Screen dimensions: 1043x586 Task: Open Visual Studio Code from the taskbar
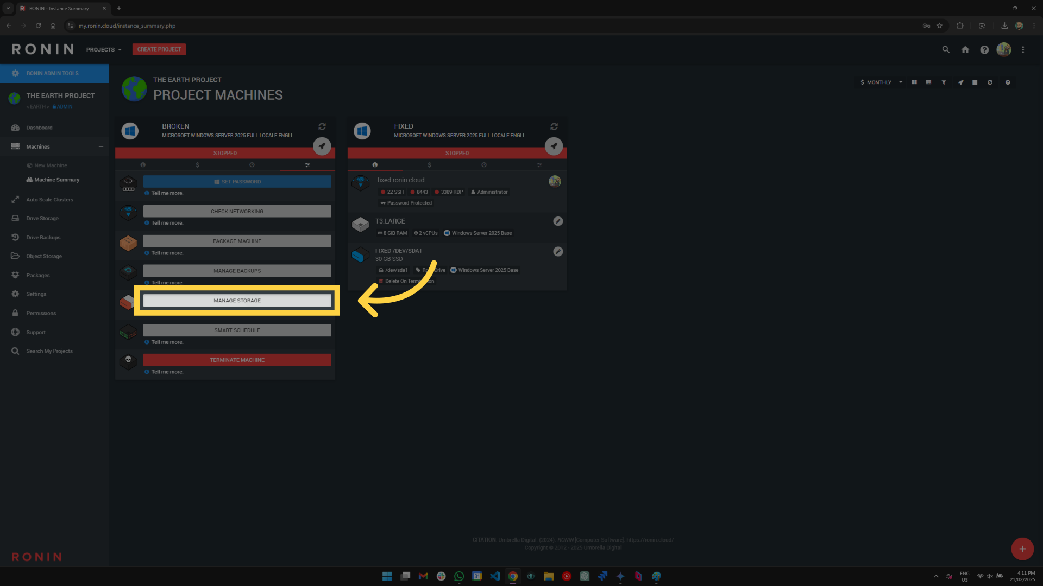point(495,576)
